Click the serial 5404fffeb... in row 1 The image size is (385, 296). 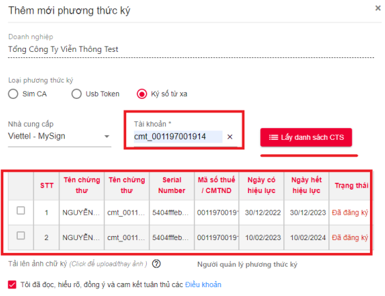pos(171,213)
